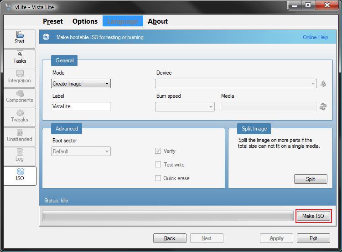
Task: Go to the Tasks sidebar page
Action: click(x=20, y=58)
